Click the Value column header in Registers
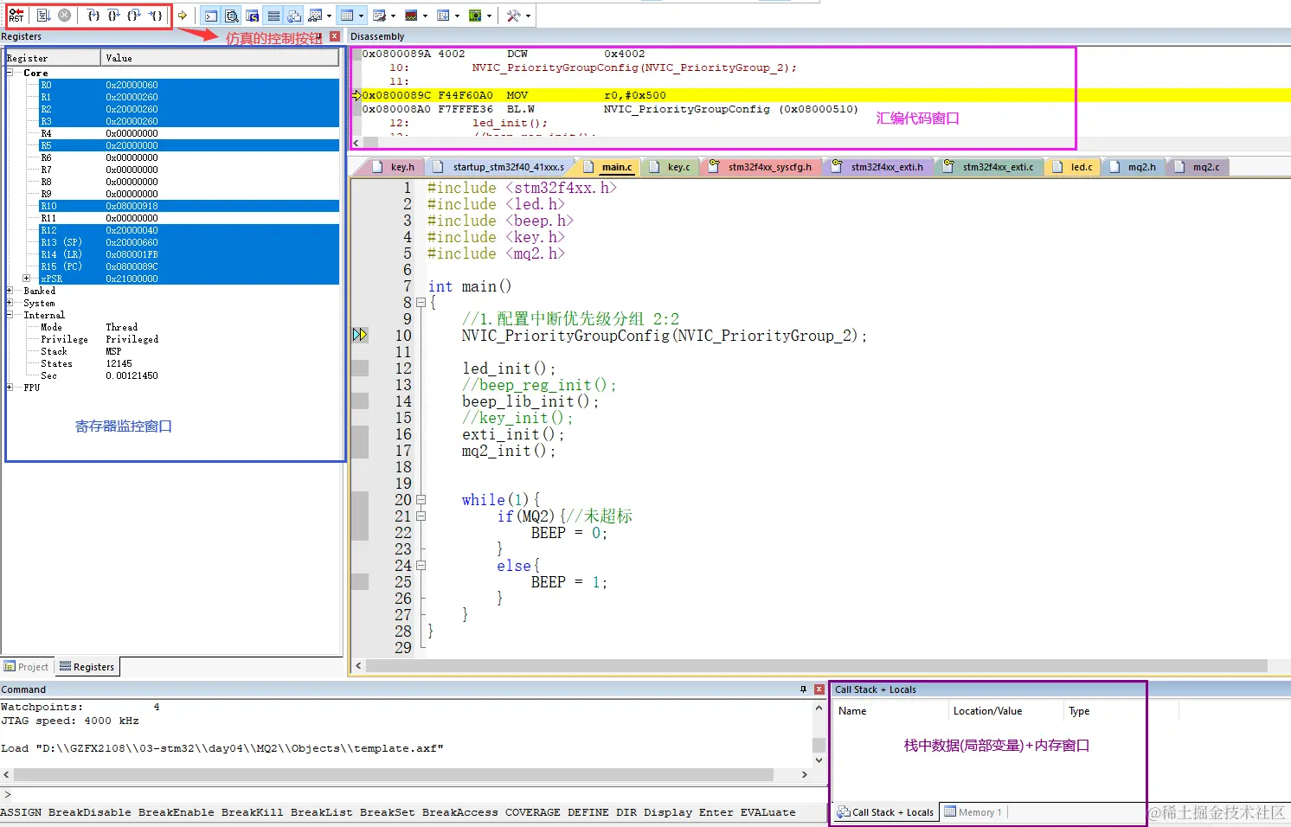The width and height of the screenshot is (1291, 827). [220, 58]
